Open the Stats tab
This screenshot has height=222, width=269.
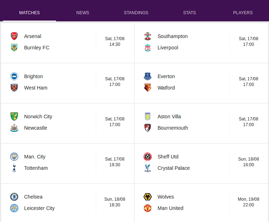point(190,13)
